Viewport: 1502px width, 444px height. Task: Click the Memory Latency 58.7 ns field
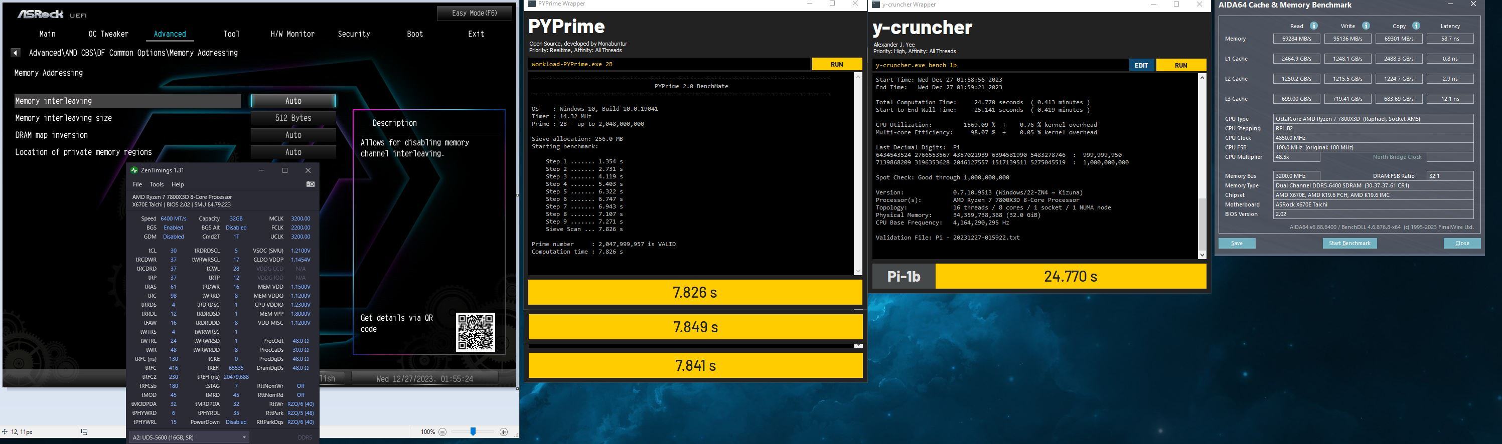pos(1450,39)
